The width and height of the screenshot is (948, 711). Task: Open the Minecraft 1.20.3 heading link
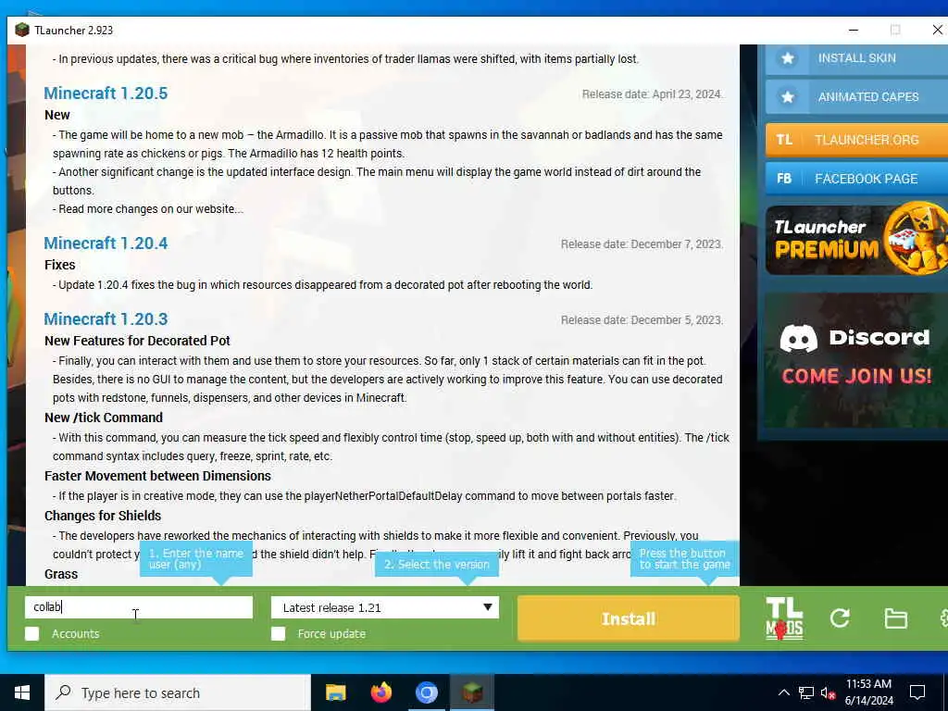[106, 318]
